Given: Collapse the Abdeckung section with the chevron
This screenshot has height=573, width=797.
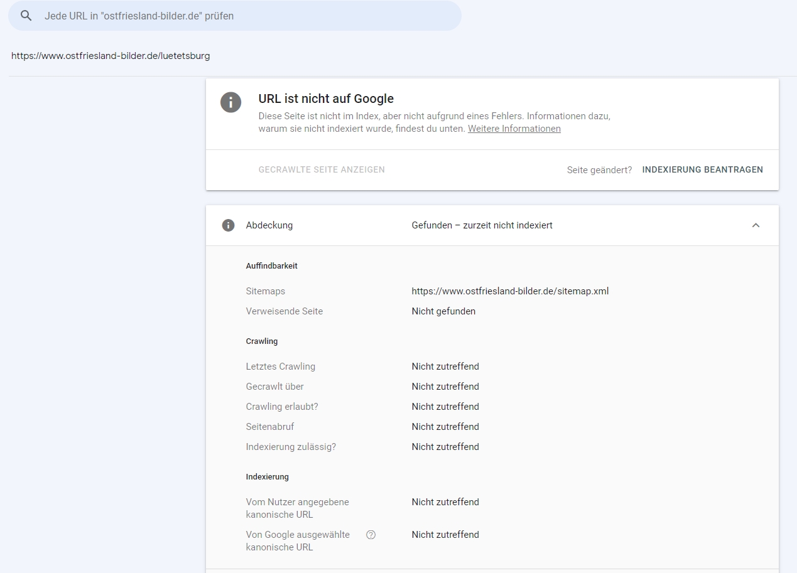Looking at the screenshot, I should pos(756,225).
